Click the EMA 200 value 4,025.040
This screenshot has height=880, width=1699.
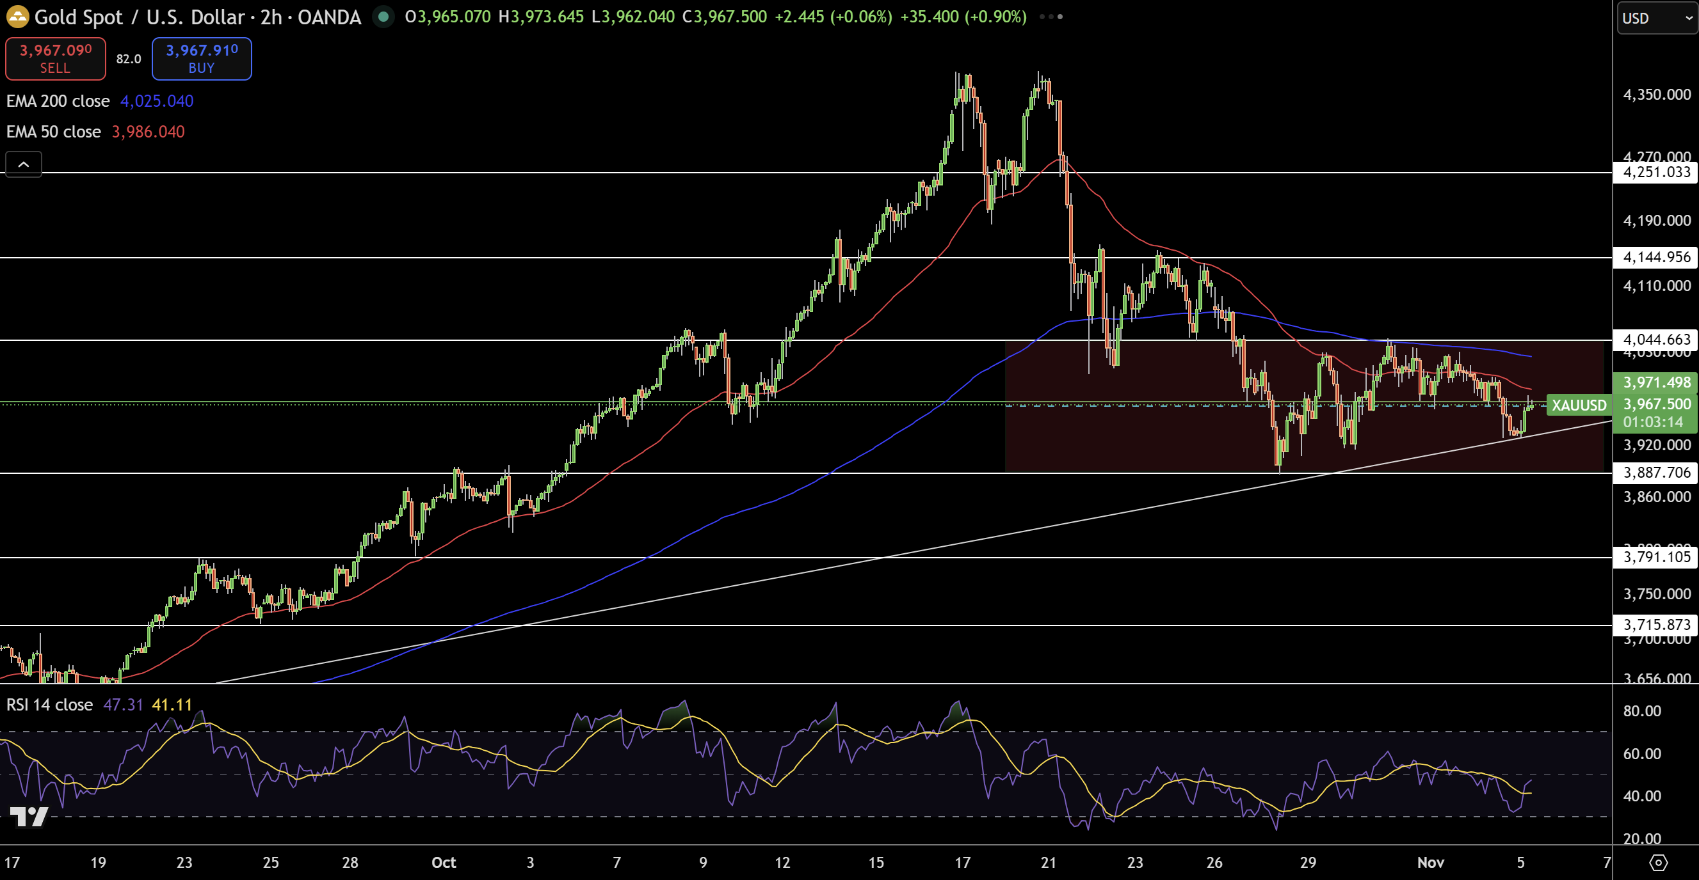pyautogui.click(x=157, y=101)
